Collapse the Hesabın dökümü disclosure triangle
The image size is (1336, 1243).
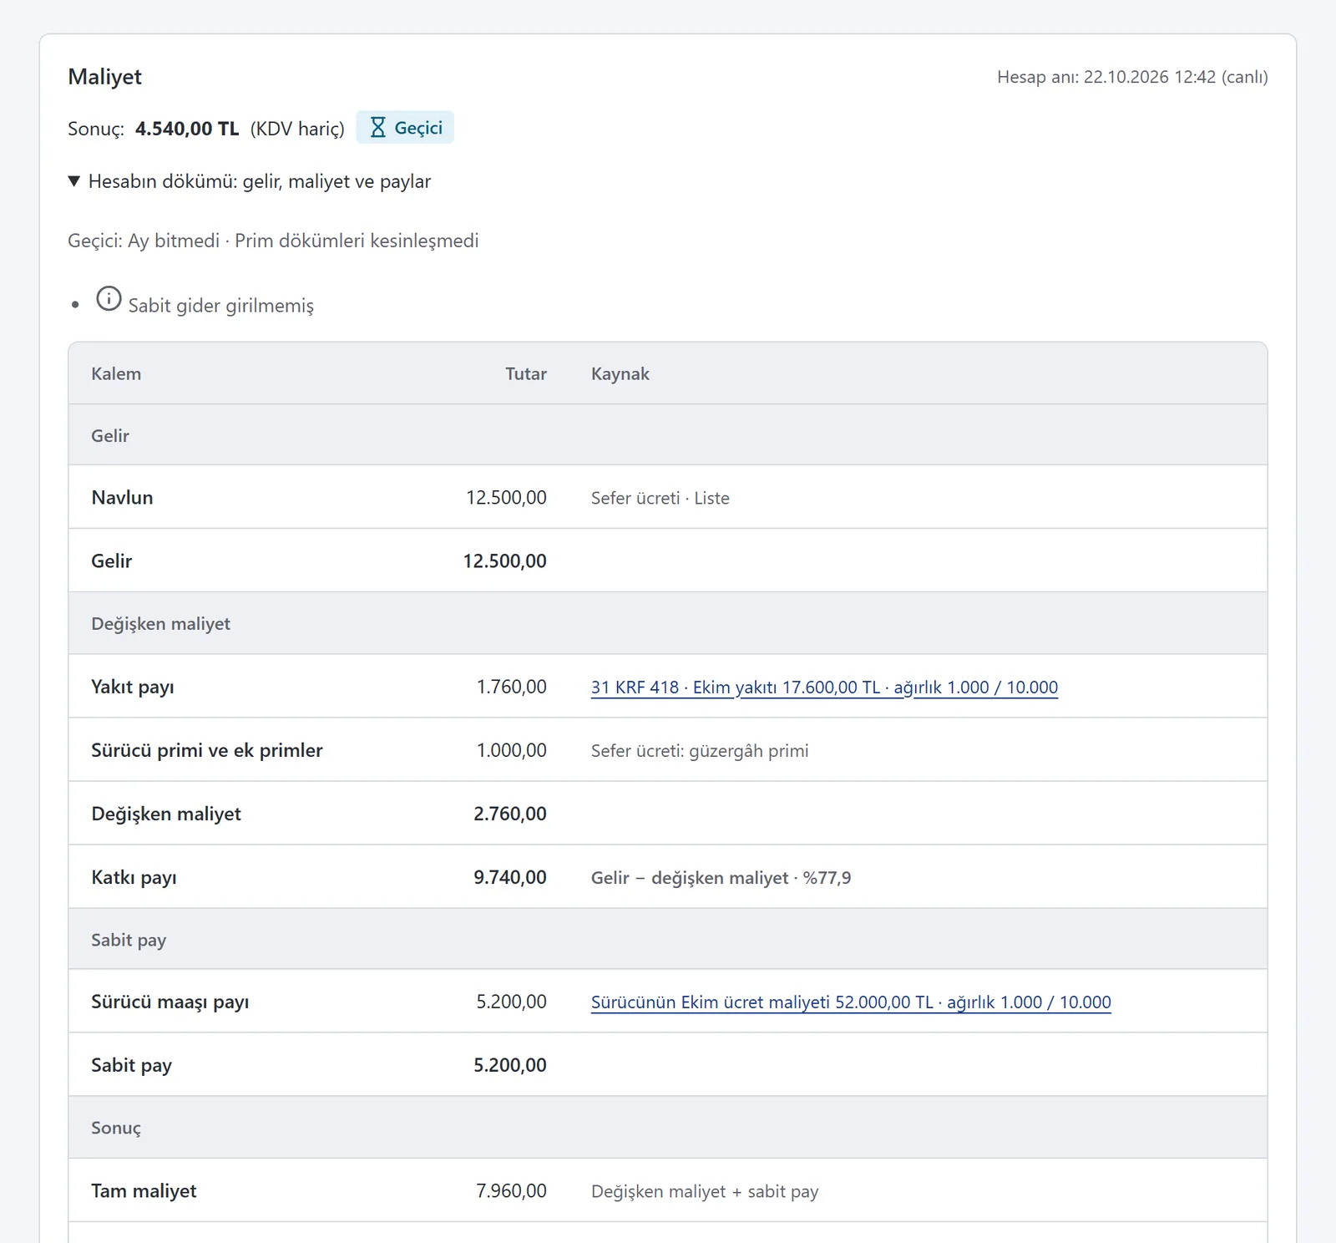pos(74,181)
